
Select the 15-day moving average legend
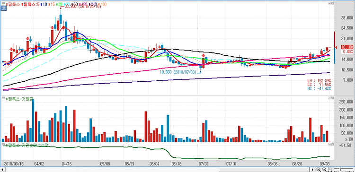pos(51,4)
